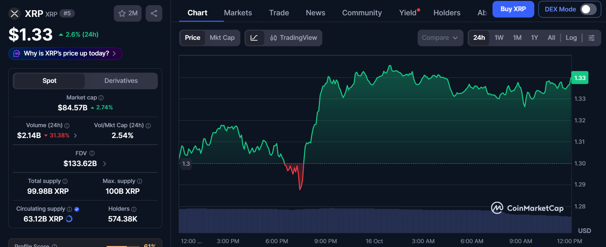
Task: Add XRP to watchlist with the star button
Action: pos(128,13)
